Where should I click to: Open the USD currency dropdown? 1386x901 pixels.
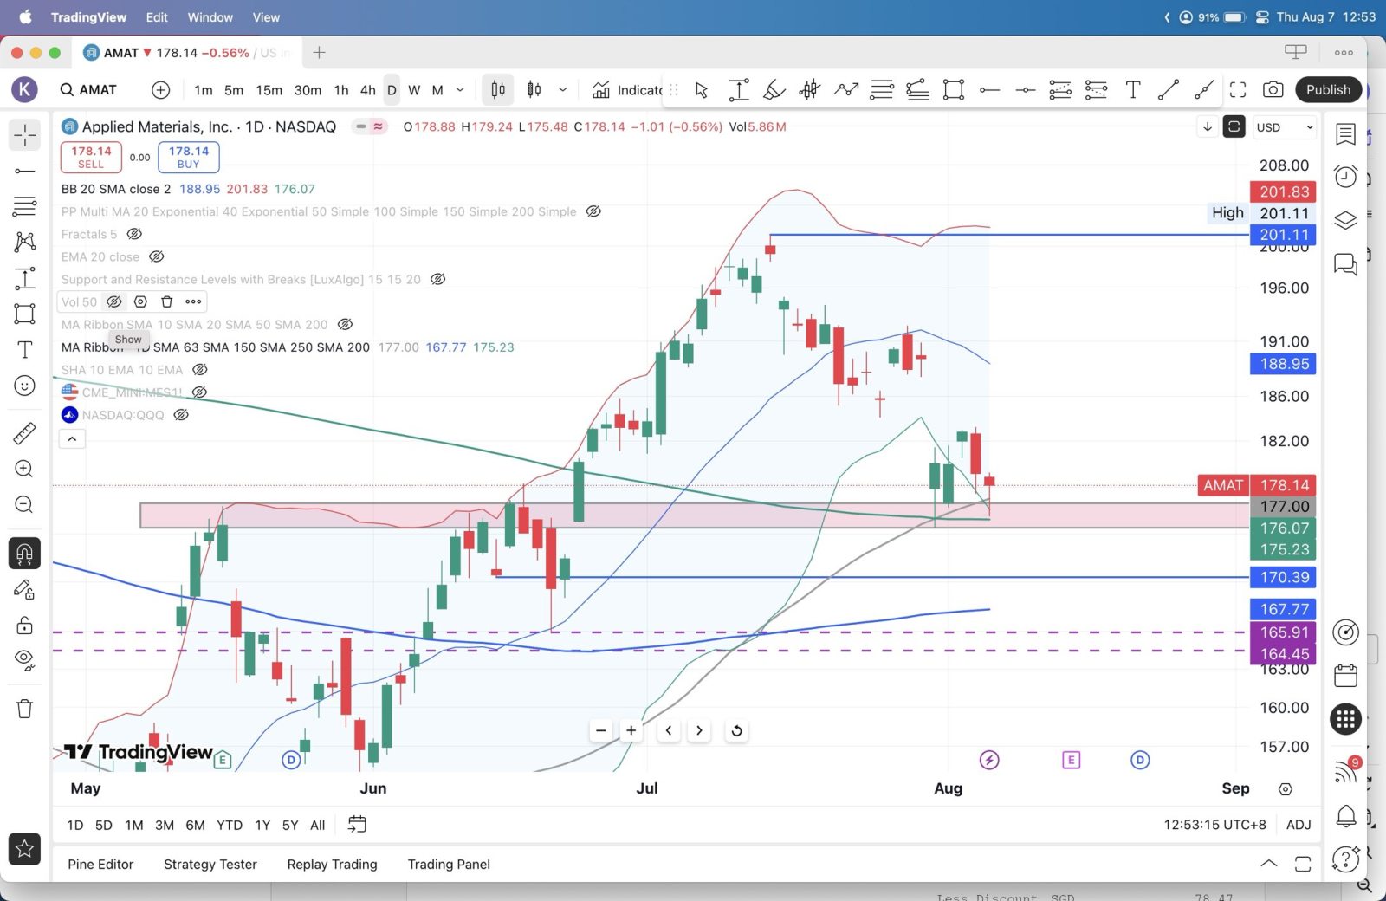point(1285,127)
